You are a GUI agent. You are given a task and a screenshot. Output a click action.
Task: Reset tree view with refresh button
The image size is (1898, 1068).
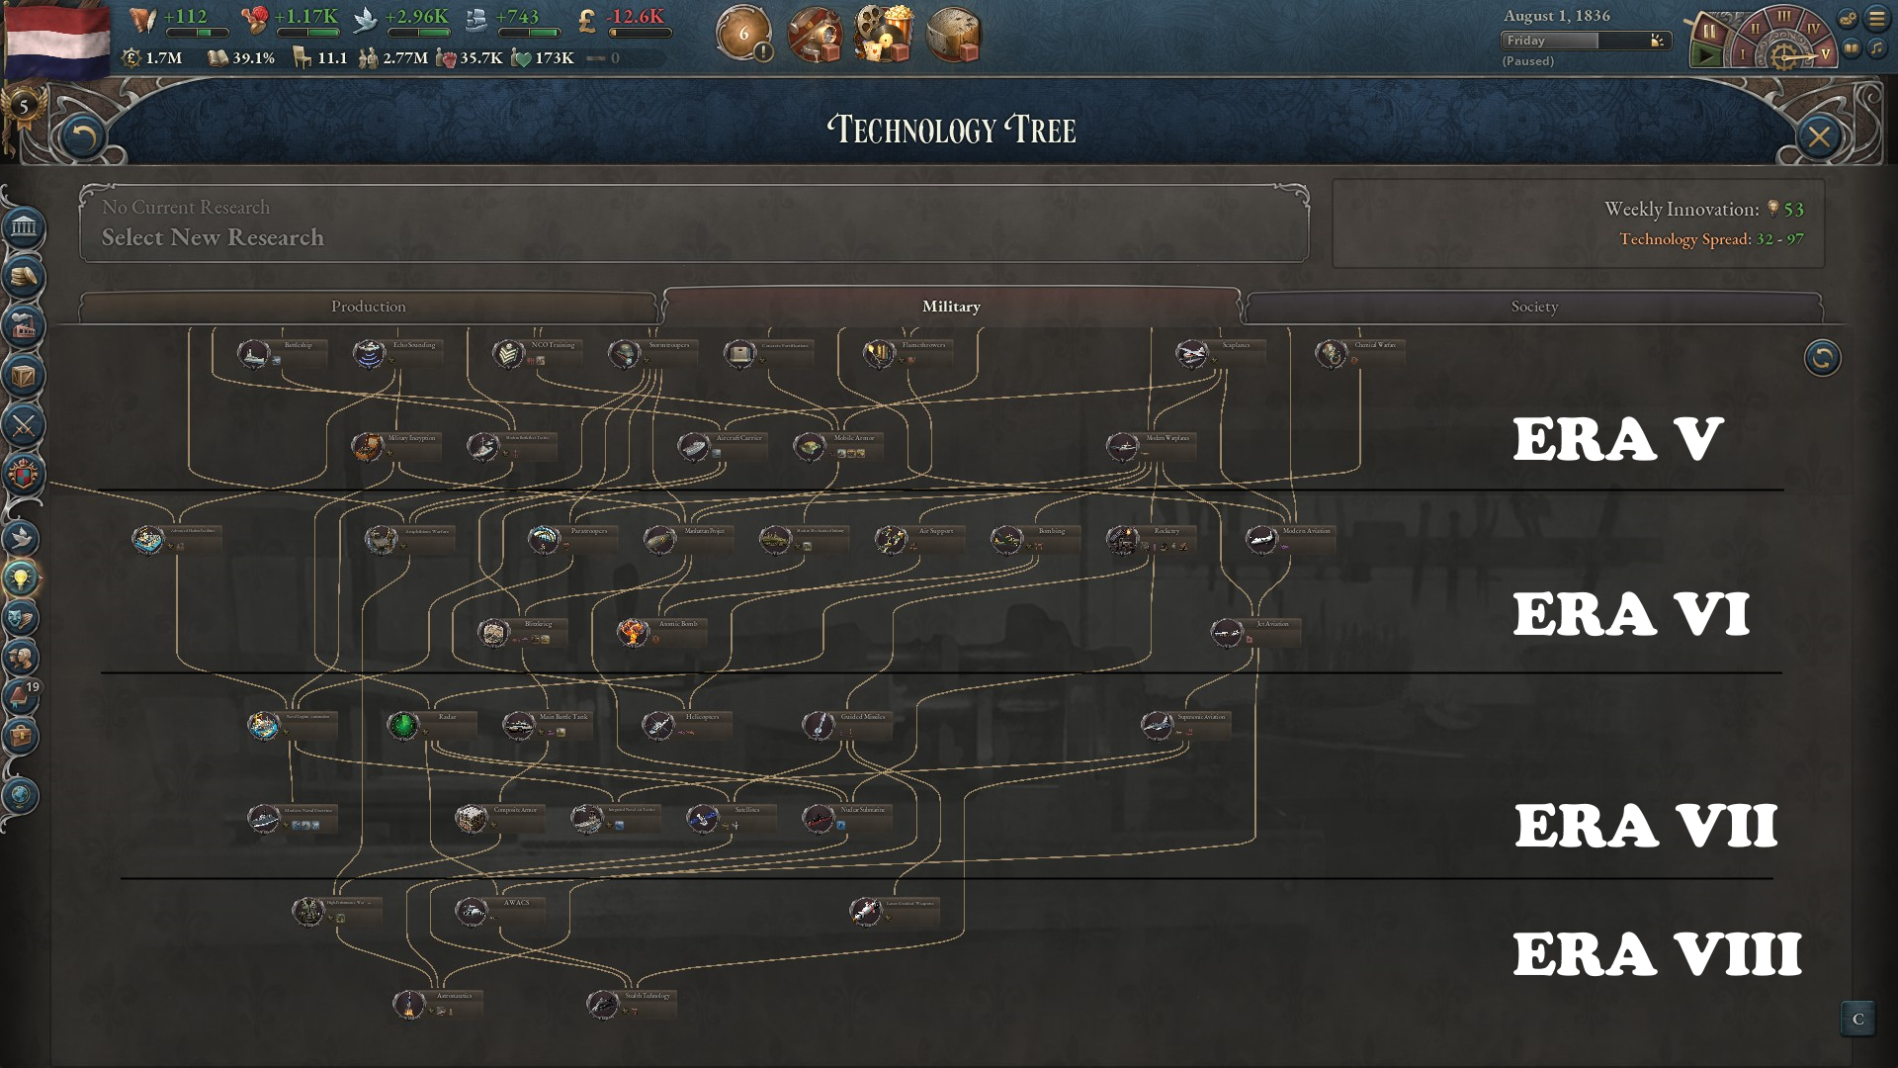coord(1822,357)
